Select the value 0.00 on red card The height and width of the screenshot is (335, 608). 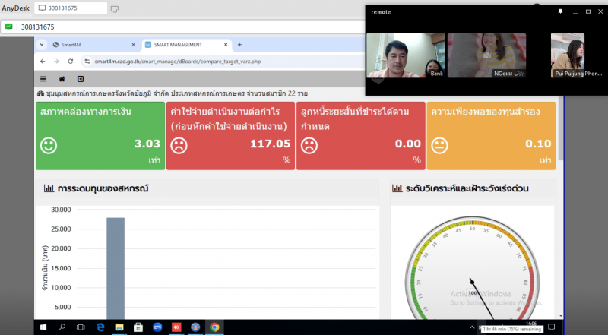point(408,144)
